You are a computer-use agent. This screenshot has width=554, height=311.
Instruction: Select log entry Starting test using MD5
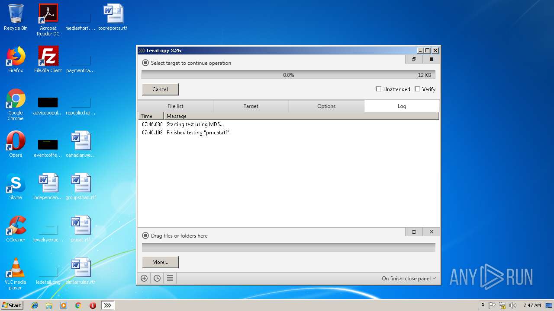click(288, 124)
